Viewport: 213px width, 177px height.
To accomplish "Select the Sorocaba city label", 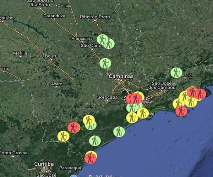I will 107,97.
